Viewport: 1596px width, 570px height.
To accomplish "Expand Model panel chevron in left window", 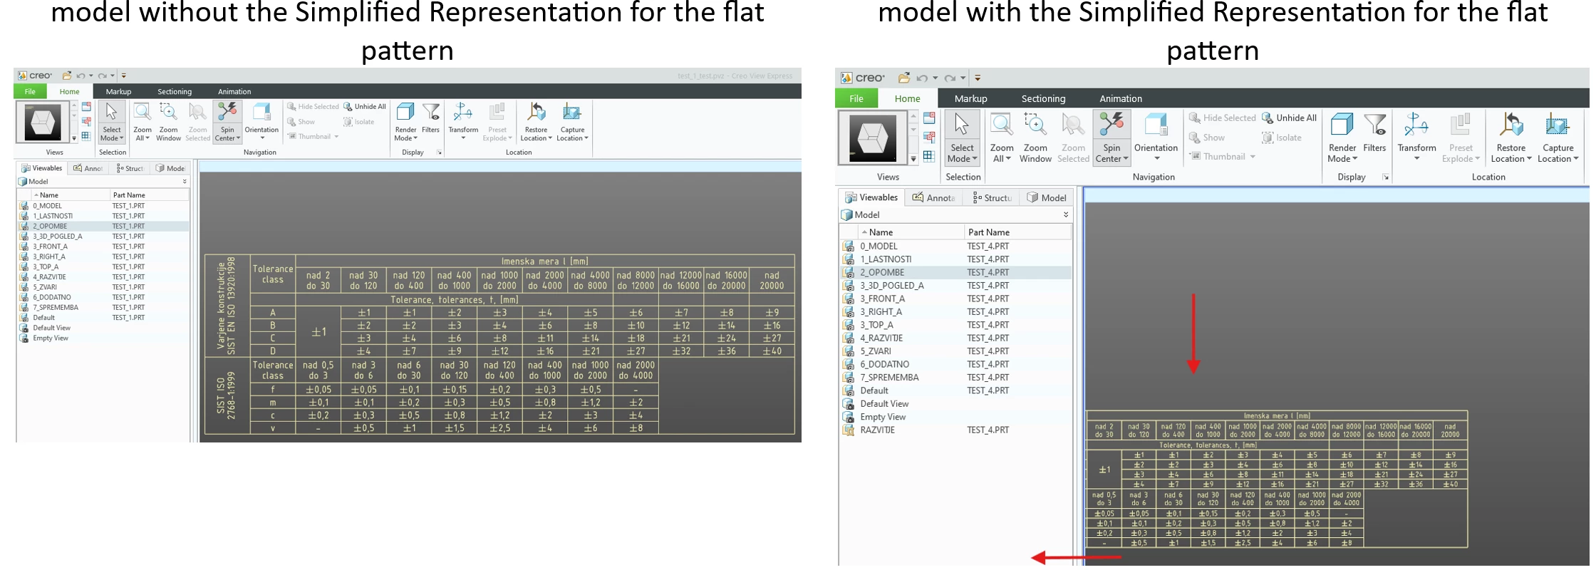I will point(185,182).
